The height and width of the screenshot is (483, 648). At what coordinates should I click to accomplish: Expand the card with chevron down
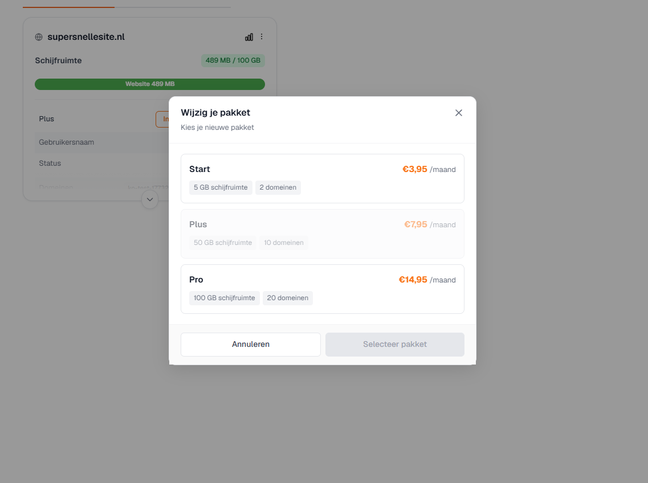click(x=149, y=199)
